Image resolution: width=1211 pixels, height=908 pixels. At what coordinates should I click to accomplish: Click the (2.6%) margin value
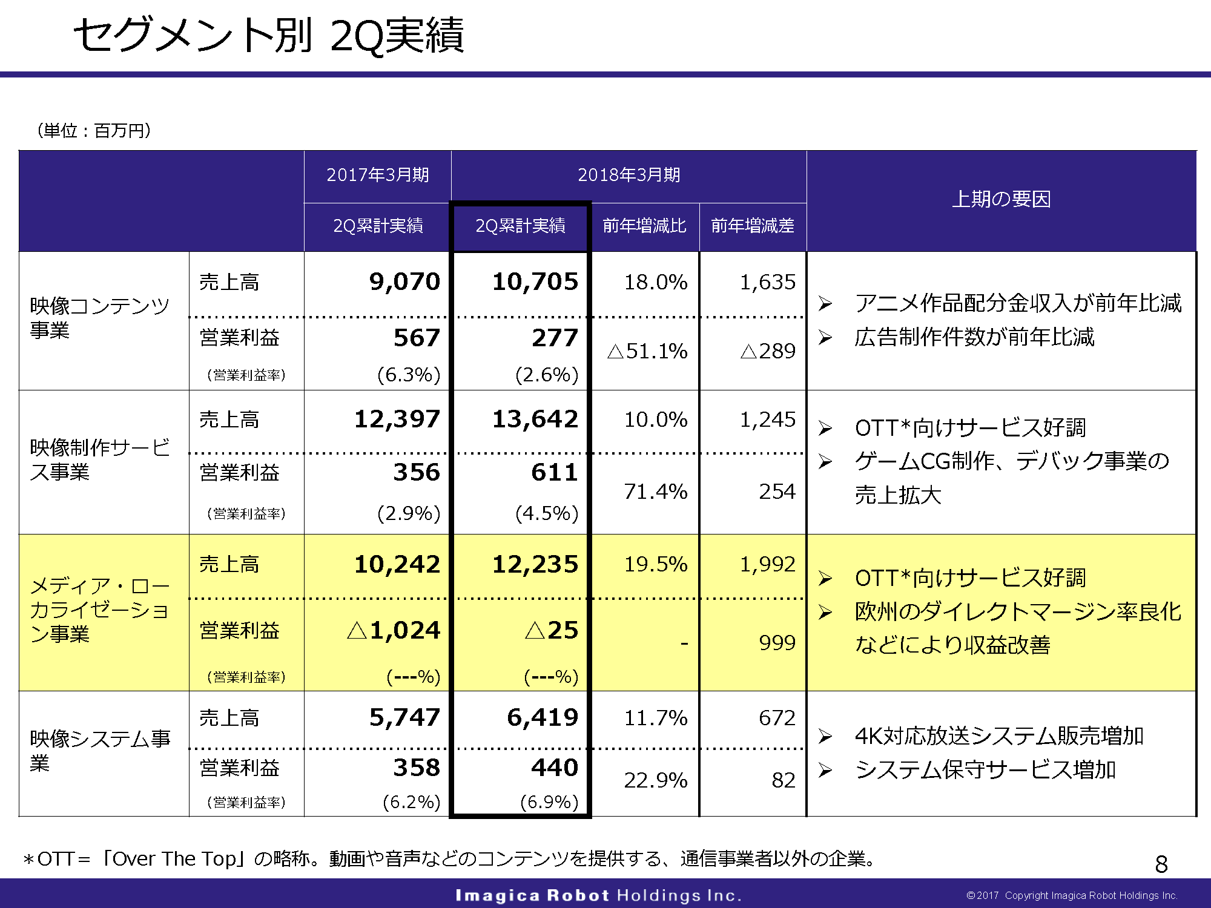tap(547, 375)
